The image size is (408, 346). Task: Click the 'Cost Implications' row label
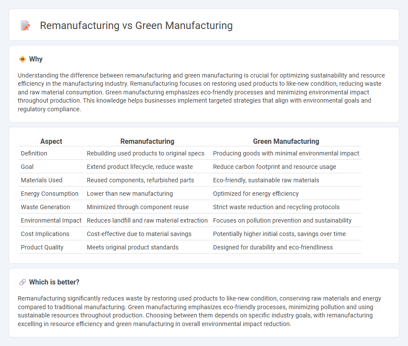tap(45, 234)
